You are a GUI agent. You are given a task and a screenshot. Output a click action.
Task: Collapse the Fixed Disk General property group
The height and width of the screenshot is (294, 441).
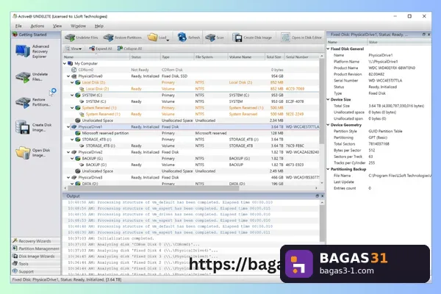[329, 49]
